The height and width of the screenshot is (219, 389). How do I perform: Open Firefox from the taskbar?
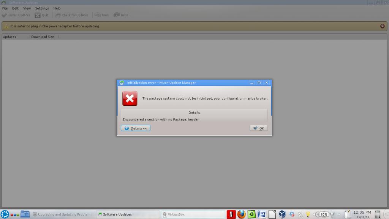(x=241, y=214)
